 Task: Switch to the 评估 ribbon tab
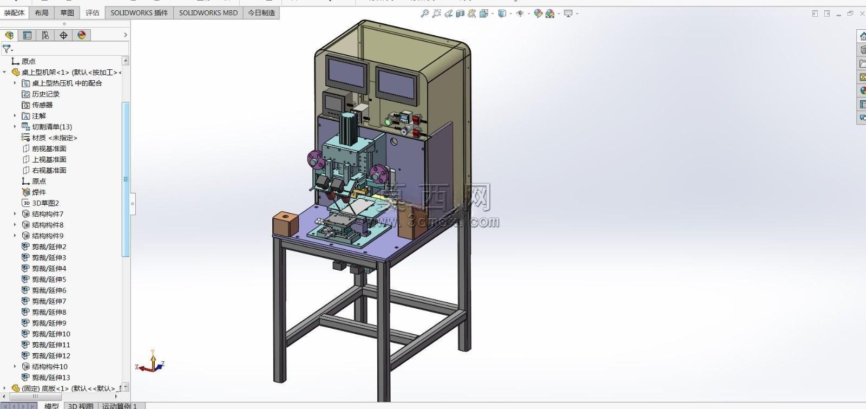pos(93,12)
